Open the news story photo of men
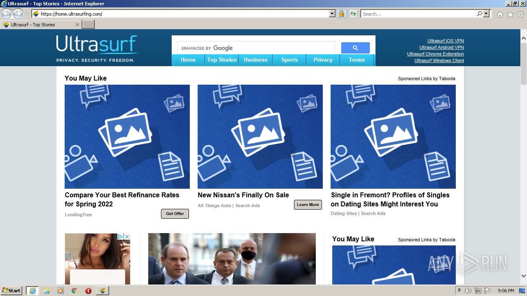Screen dimensions: 527x296 (x=232, y=259)
